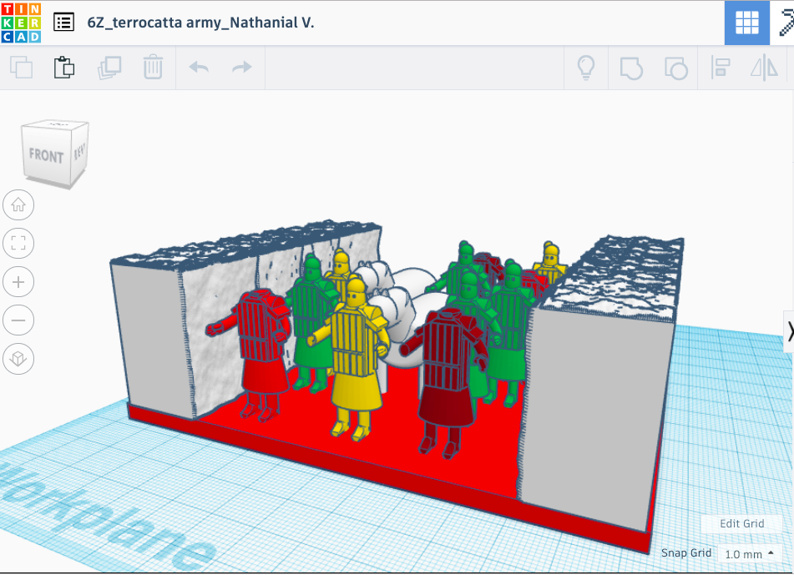Toggle perspective/orthographic view cube button
The image size is (794, 575).
point(18,359)
